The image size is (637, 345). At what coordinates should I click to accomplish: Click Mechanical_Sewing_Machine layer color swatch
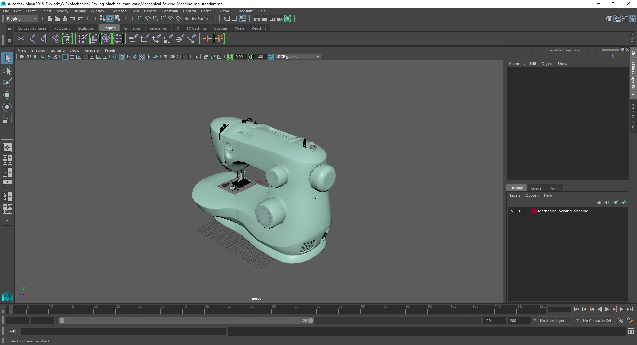coord(534,211)
